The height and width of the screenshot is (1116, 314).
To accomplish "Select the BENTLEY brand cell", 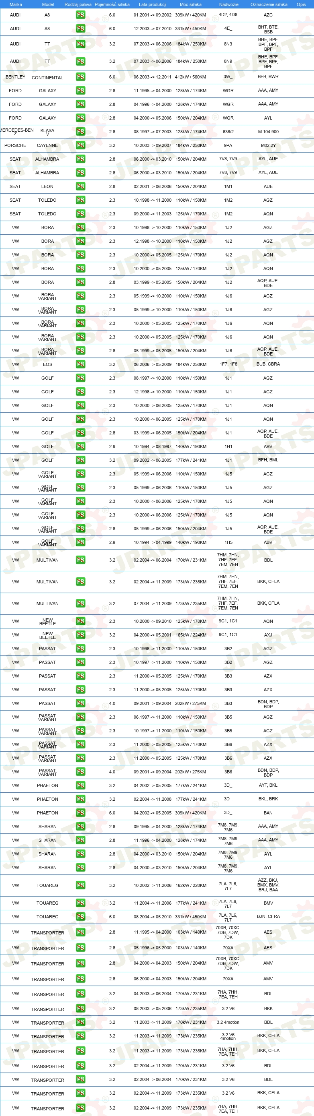I will pos(16,77).
